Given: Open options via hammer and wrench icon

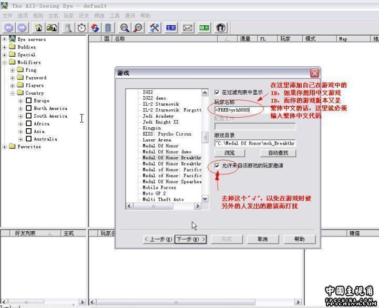Looking at the screenshot, I should coord(155,28).
